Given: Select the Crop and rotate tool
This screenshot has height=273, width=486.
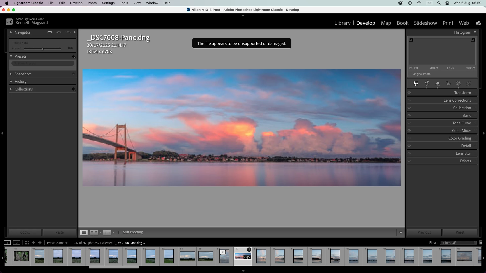Looking at the screenshot, I should coord(427,83).
